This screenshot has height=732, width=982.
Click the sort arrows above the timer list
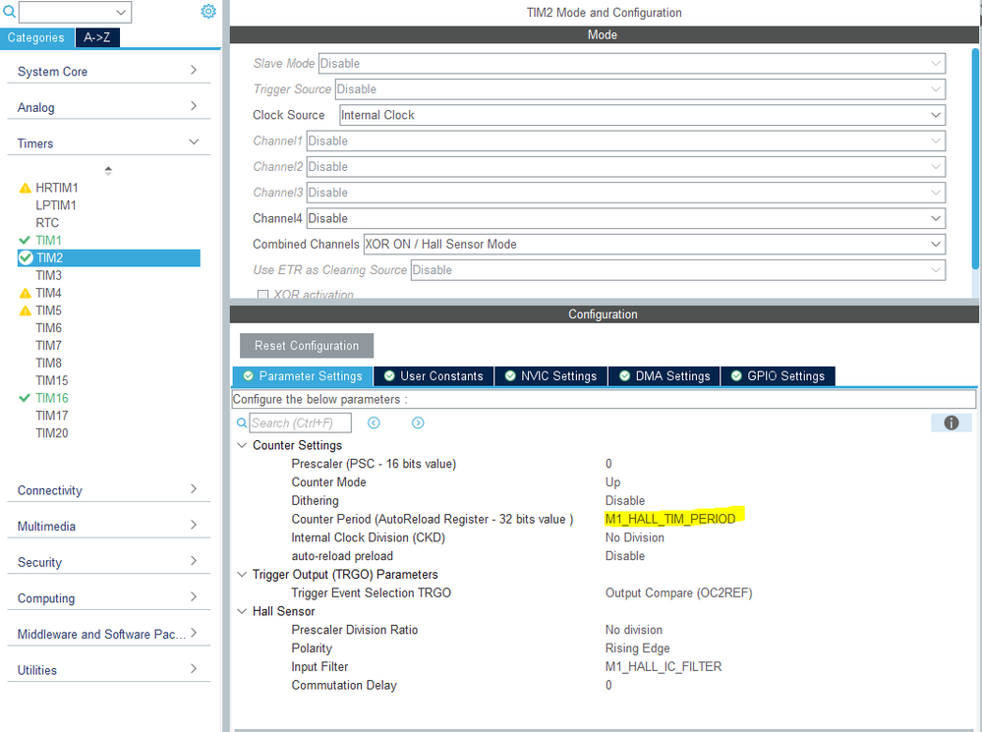point(108,170)
